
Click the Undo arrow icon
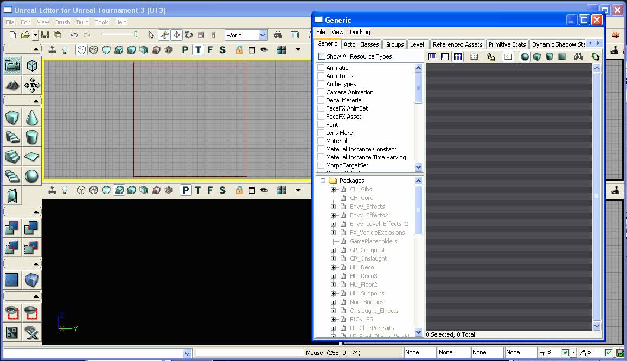[x=74, y=35]
